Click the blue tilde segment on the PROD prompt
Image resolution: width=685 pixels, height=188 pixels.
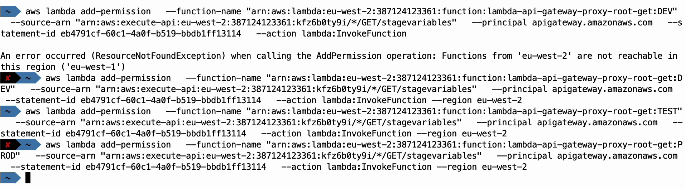click(x=29, y=145)
